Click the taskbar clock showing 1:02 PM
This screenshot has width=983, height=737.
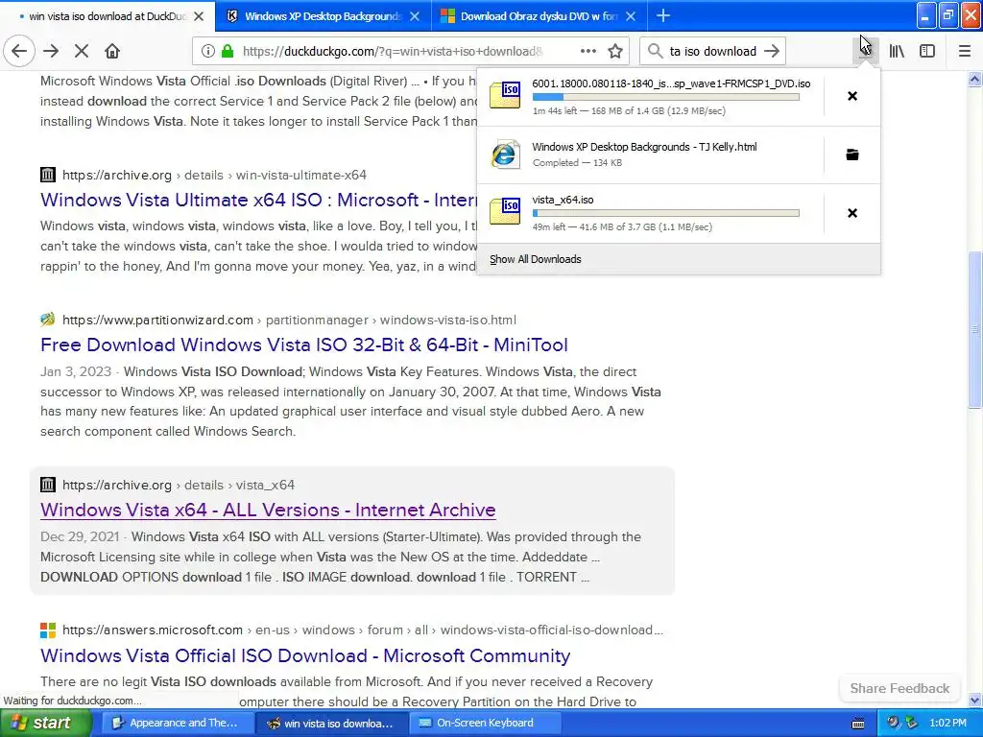tap(947, 723)
